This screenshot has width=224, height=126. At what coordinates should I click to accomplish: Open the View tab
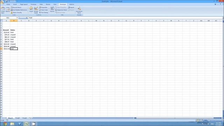55,5
